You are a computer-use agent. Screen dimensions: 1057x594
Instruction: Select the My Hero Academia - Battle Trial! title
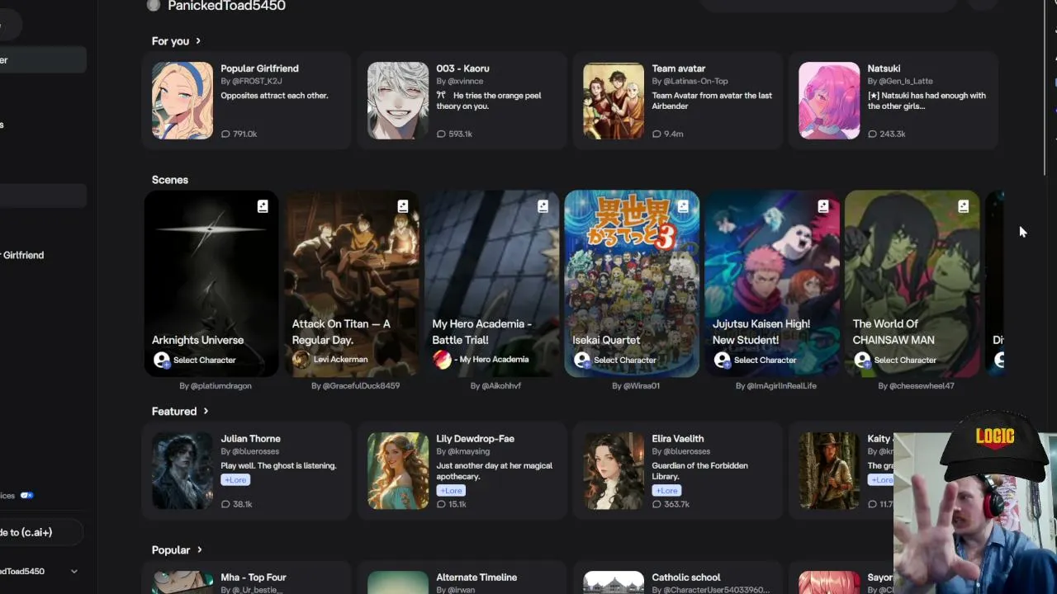482,332
